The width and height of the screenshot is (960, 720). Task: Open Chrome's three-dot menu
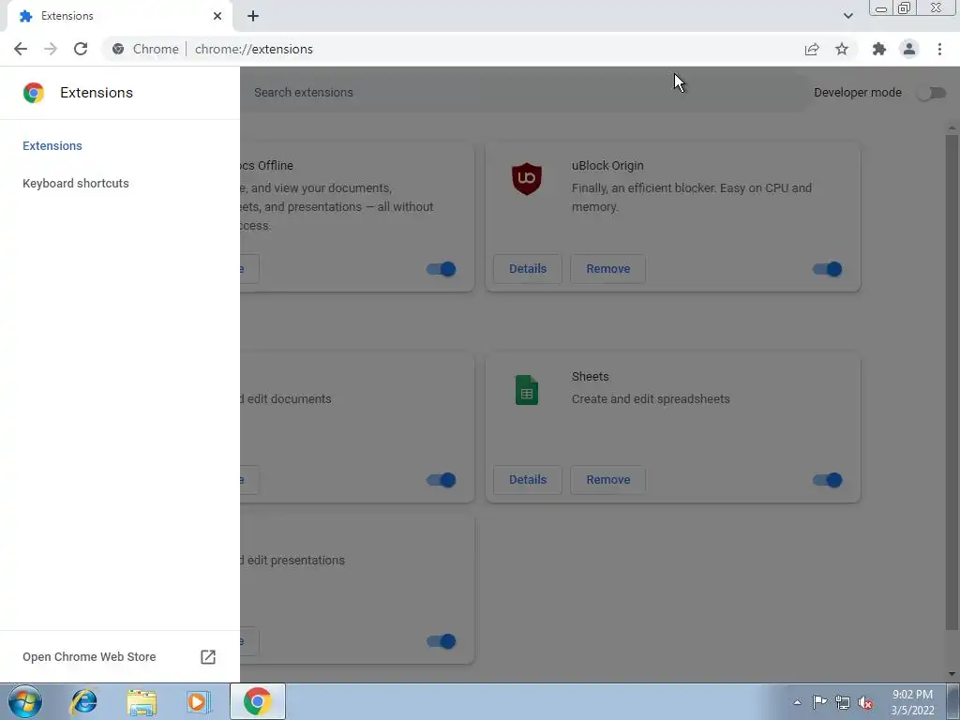point(939,49)
